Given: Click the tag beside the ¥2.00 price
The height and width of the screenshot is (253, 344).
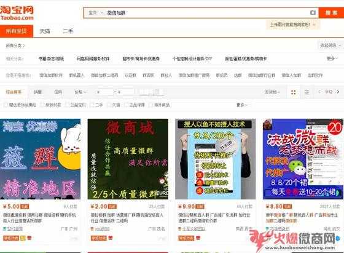Looking at the screenshot, I should coord(112,207).
